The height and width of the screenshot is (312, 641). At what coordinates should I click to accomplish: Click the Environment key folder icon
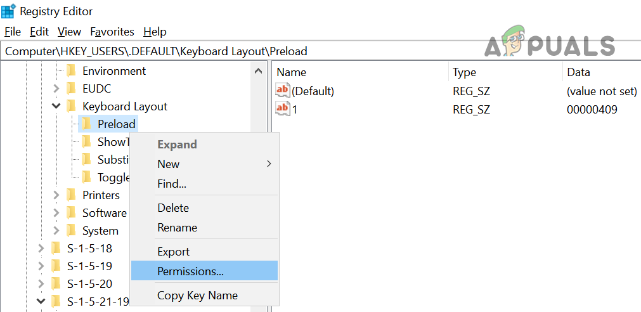click(72, 71)
